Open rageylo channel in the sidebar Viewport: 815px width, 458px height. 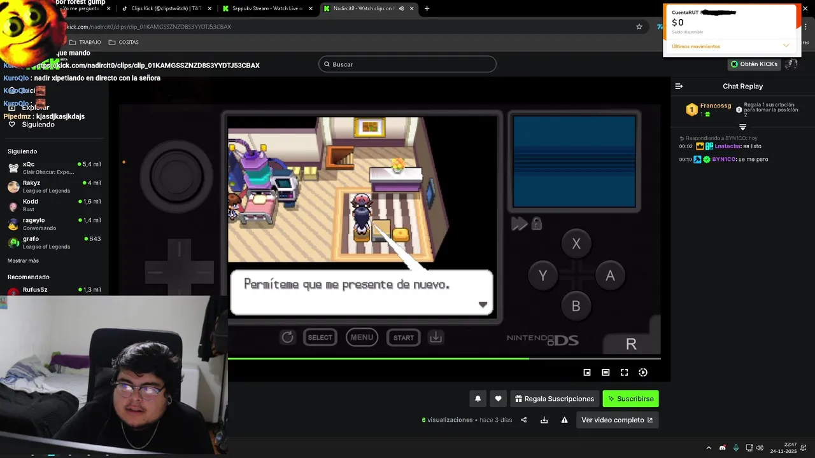click(x=54, y=224)
